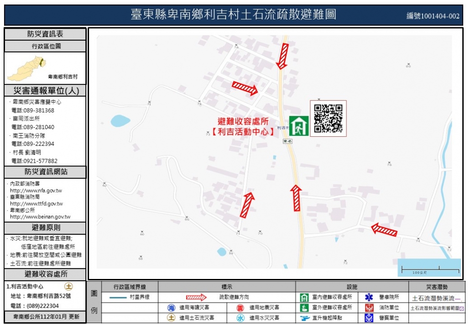Click the 防災資訊網站 section header

(x=45, y=172)
